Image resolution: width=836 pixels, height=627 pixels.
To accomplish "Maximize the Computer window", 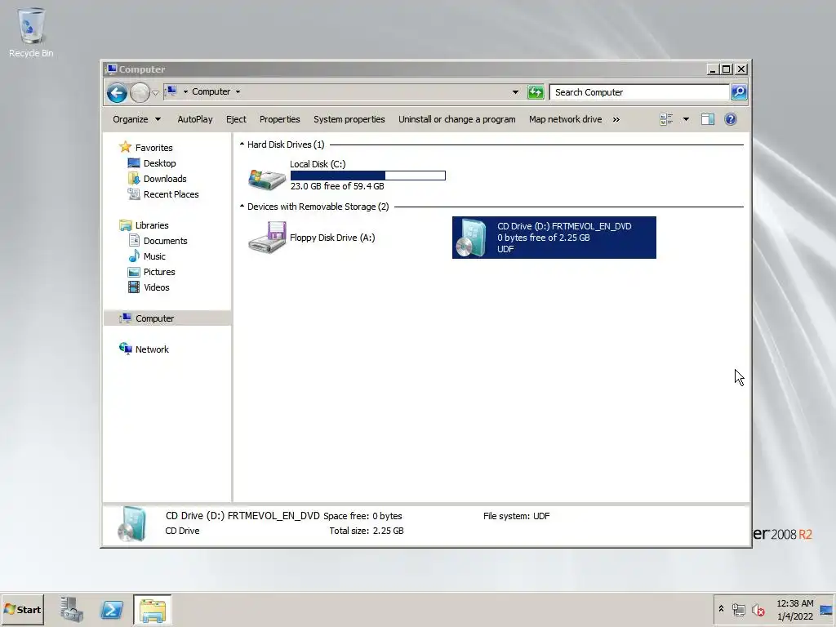I will click(x=726, y=69).
